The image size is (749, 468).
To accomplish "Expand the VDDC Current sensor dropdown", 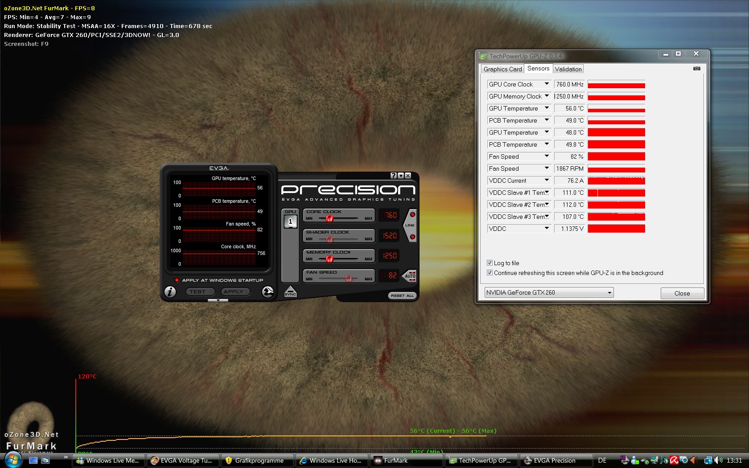I will (x=547, y=180).
